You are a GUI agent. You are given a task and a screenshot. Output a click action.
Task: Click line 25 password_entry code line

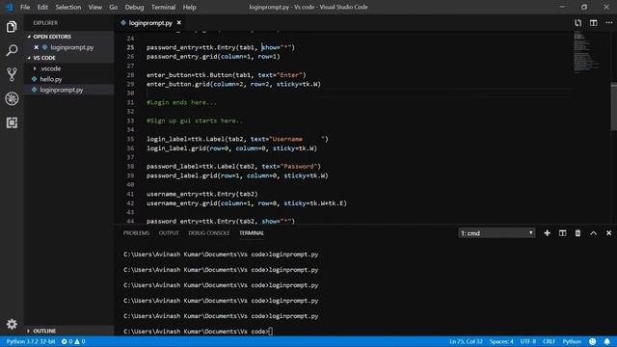click(221, 47)
